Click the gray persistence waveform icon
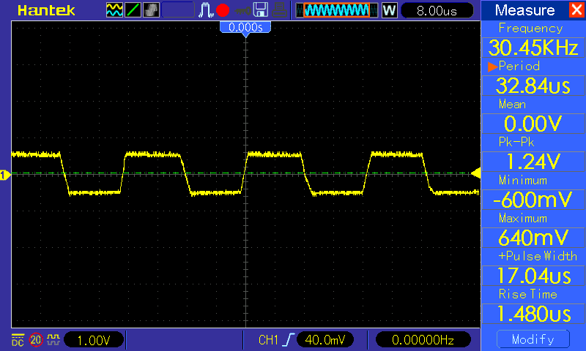Viewport: 586px width, 351px height. (x=151, y=10)
